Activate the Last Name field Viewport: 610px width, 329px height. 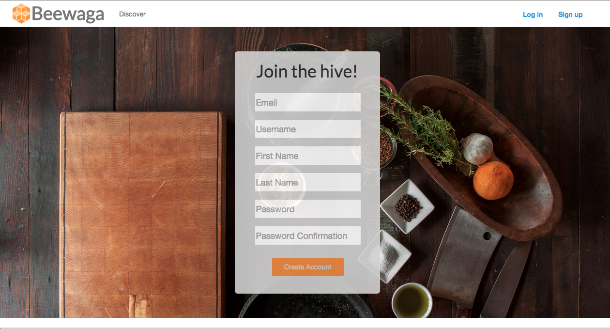(x=308, y=182)
